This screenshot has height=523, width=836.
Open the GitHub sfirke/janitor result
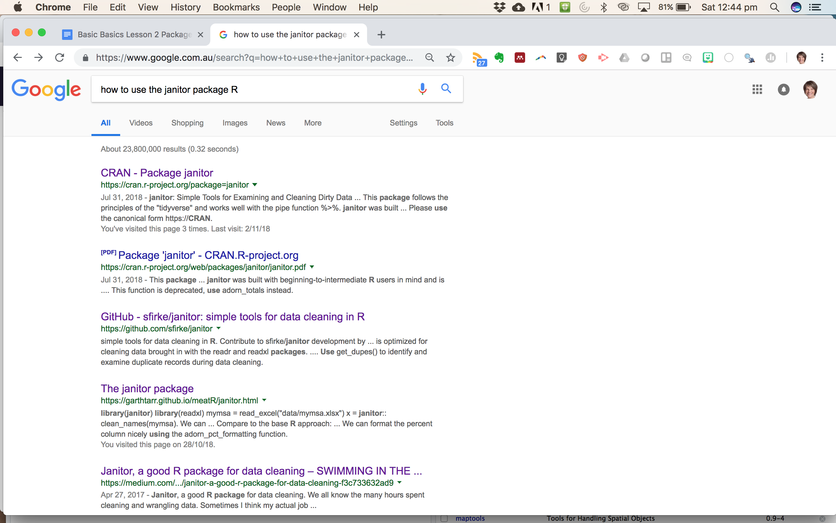tap(233, 316)
